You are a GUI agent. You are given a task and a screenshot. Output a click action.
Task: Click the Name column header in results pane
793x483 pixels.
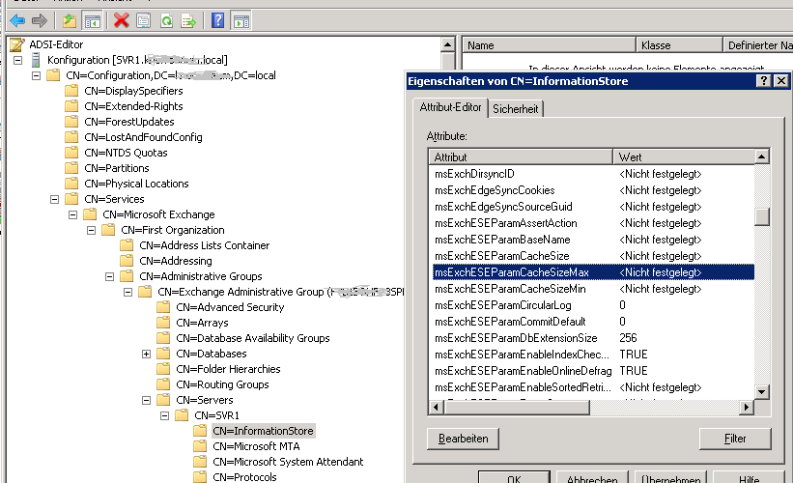coord(549,45)
